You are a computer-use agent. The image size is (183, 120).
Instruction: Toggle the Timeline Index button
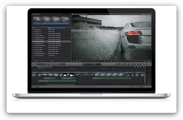click(x=34, y=87)
